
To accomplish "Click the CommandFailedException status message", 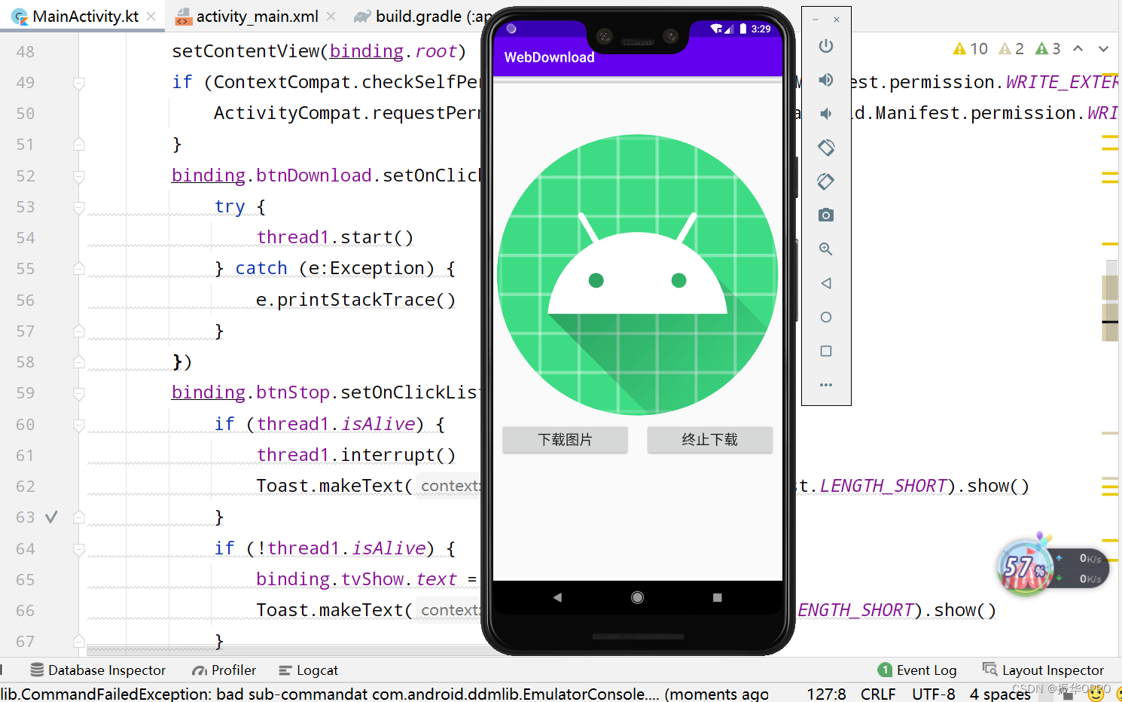I will 384,694.
